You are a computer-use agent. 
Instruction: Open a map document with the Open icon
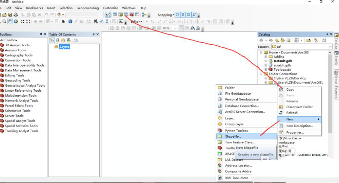pyautogui.click(x=4, y=15)
